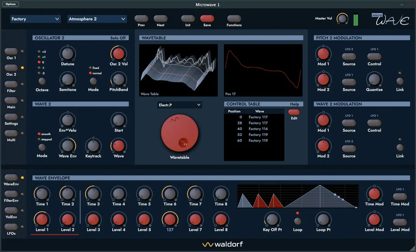Open the Electr.P wavetable dropdown
416x252 pixels.
pyautogui.click(x=179, y=104)
